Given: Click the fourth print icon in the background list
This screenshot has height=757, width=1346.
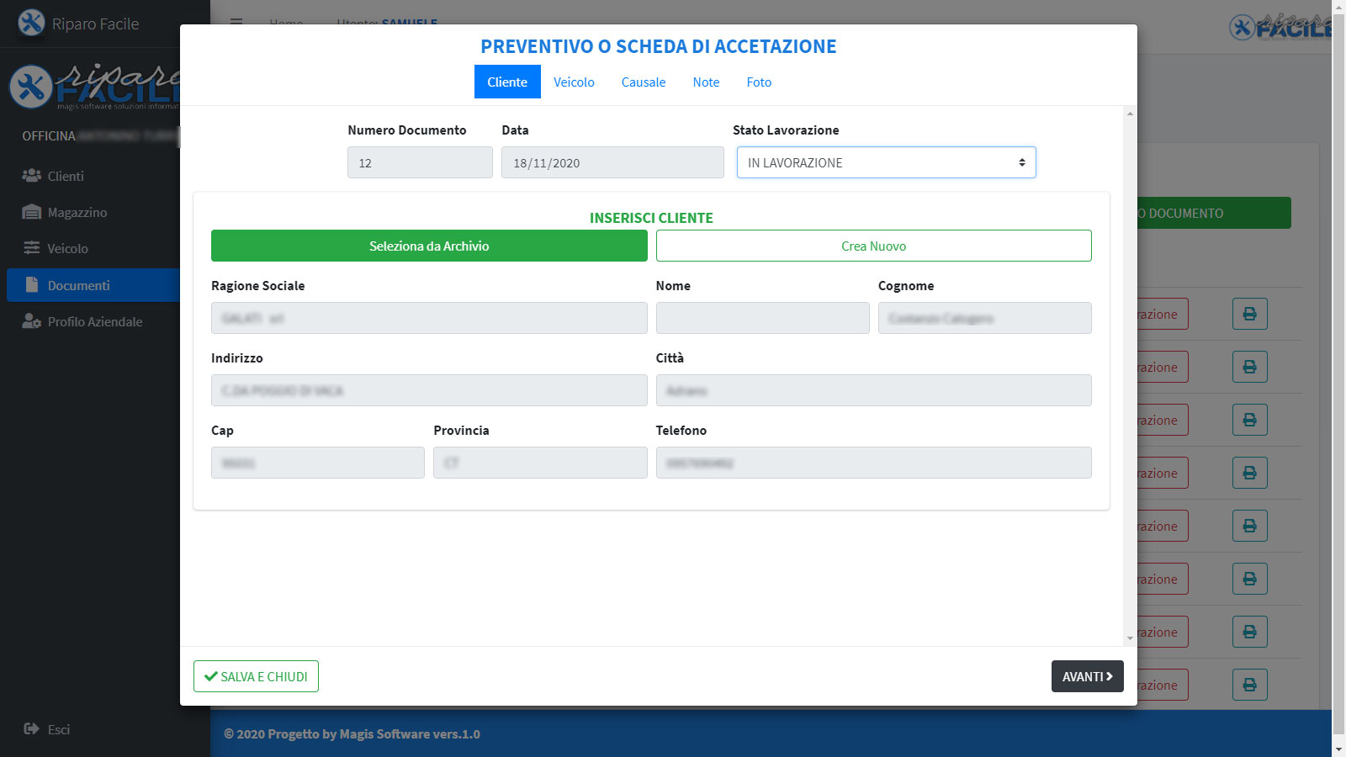Looking at the screenshot, I should tap(1250, 473).
